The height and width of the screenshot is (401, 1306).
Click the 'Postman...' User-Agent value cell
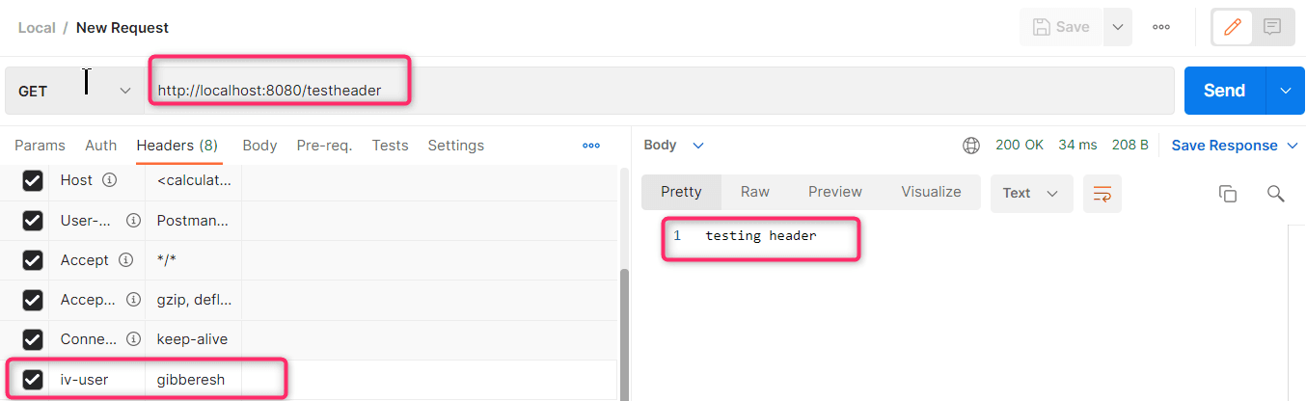coord(193,221)
